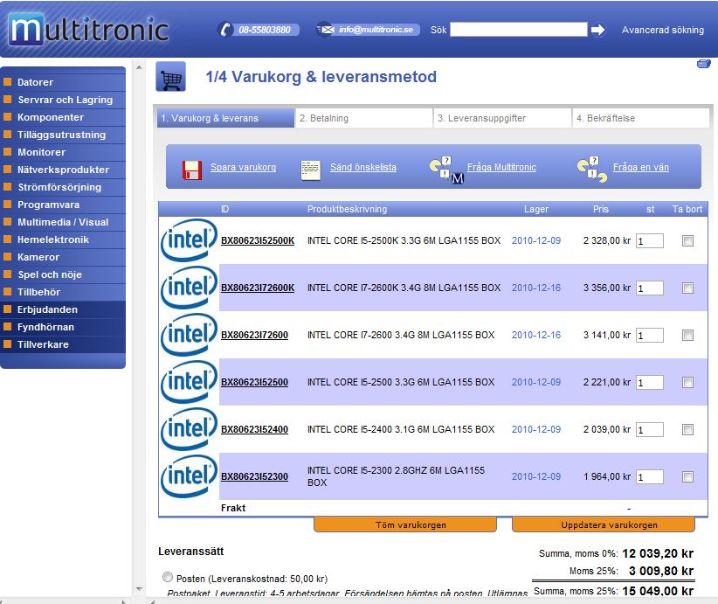Viewport: 718px width, 604px height.
Task: Tick remove checkbox for i5-2300
Action: point(687,476)
